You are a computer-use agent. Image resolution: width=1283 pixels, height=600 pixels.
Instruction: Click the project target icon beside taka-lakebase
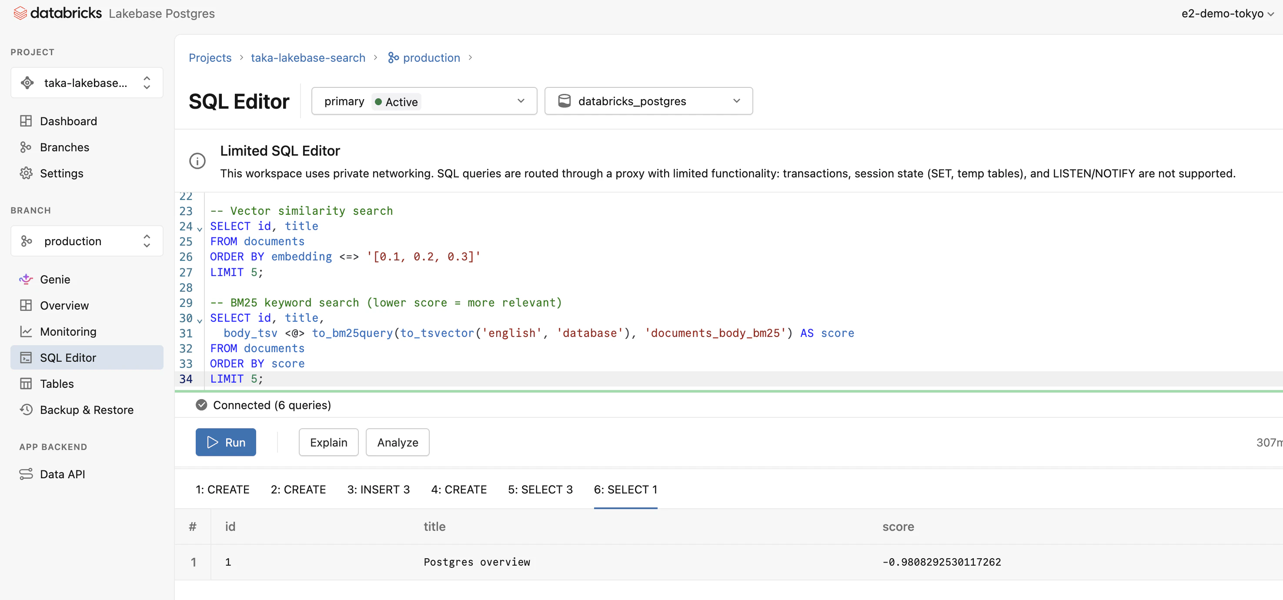(27, 83)
